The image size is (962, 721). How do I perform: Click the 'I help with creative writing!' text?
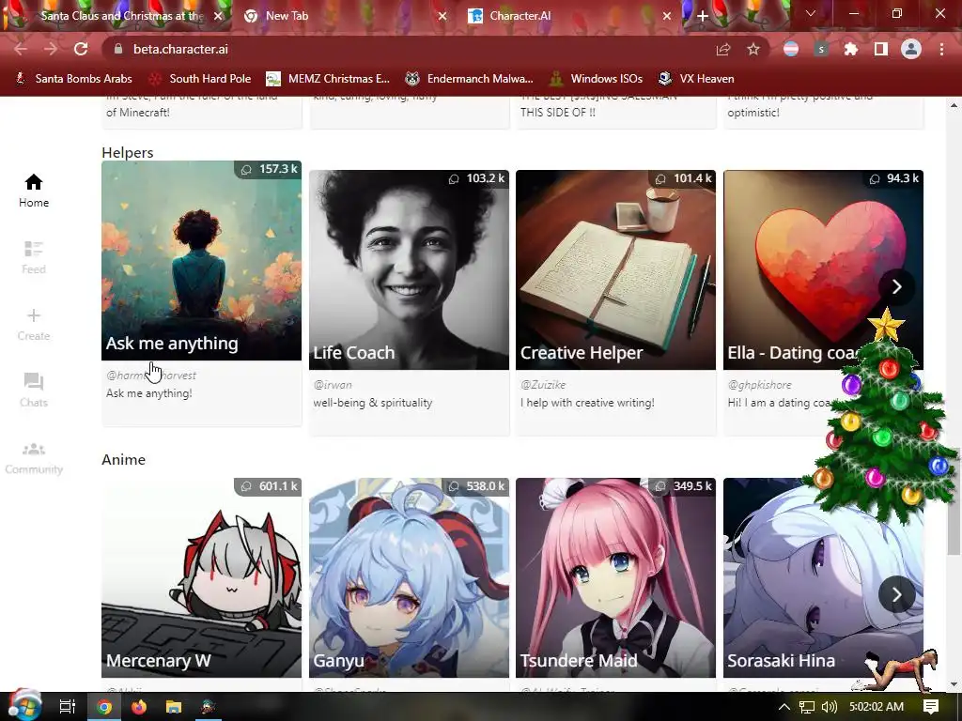click(587, 403)
